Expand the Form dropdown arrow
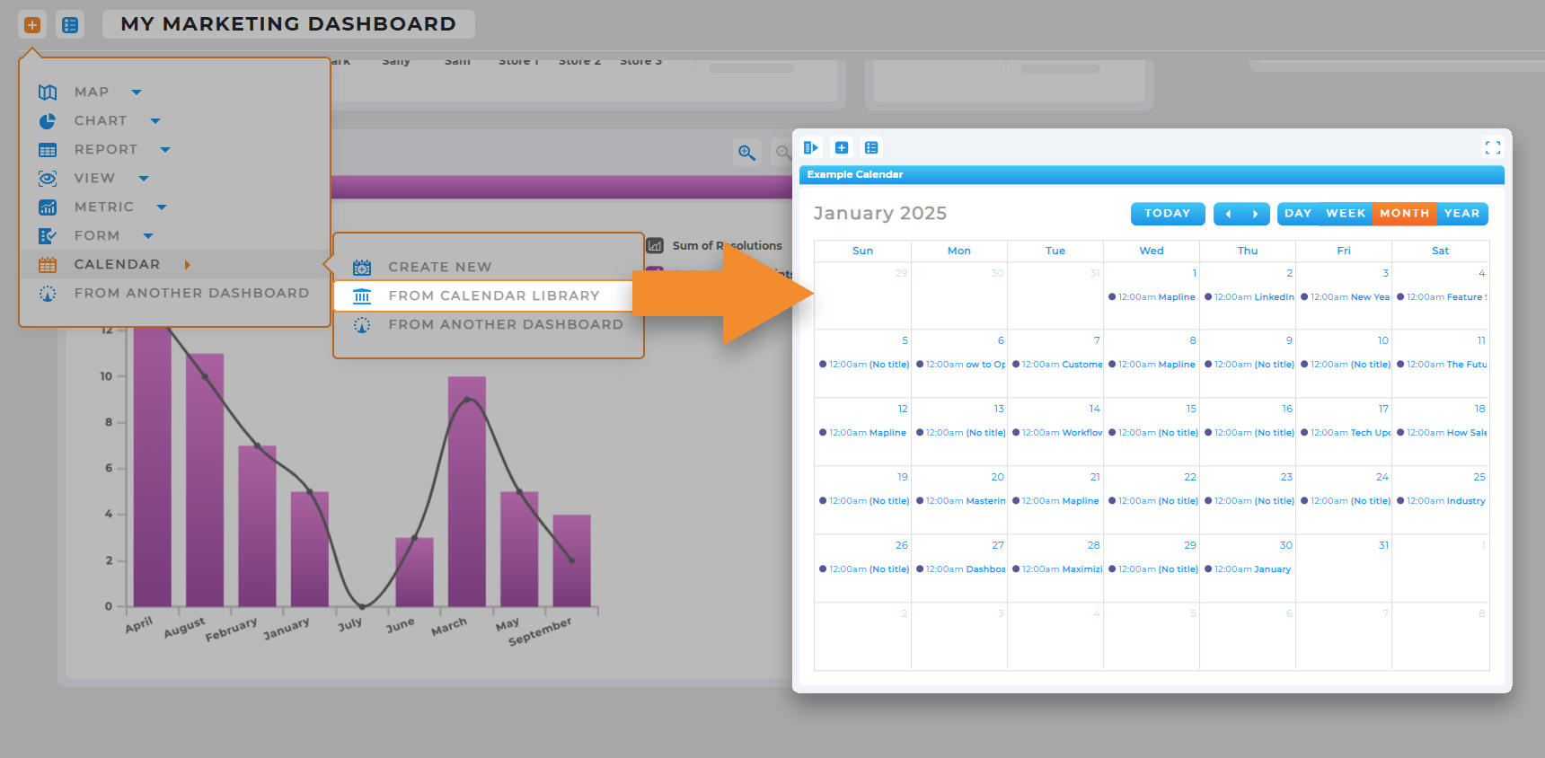Viewport: 1545px width, 758px height. [148, 236]
